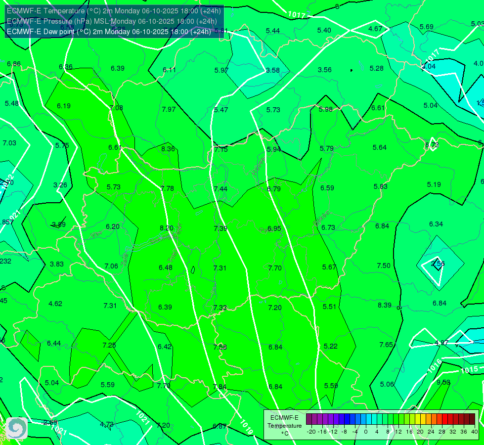Click the 5.22 dew point value
The image size is (484, 445).
click(x=330, y=346)
